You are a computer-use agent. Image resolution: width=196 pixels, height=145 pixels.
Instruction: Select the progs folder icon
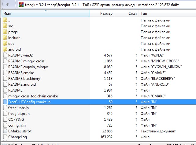[5, 32]
